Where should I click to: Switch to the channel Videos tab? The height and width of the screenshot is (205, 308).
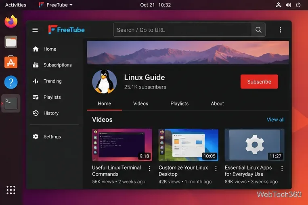point(140,104)
